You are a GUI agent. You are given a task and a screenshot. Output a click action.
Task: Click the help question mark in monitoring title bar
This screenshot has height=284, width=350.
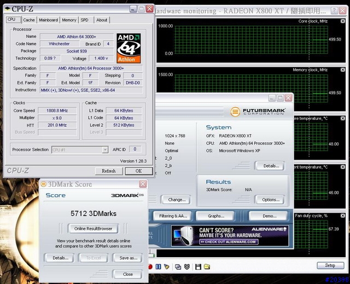334,10
